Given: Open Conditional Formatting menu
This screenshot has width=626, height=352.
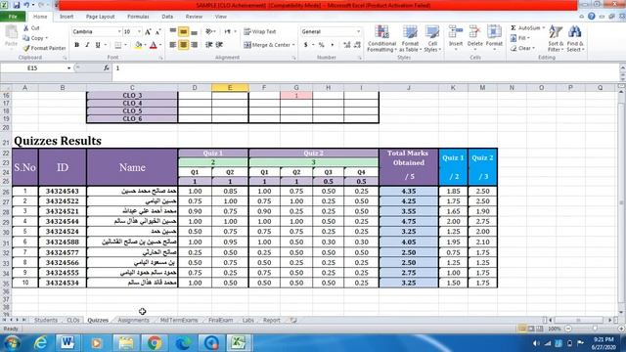Looking at the screenshot, I should 381,39.
